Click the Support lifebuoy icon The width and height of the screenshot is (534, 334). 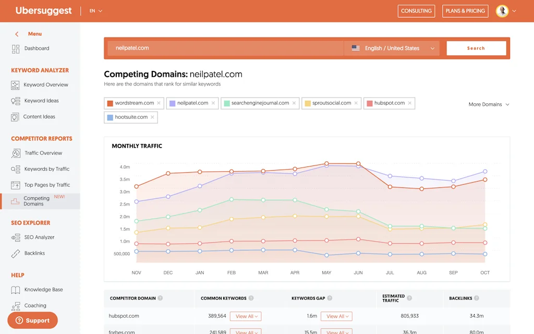coord(20,320)
